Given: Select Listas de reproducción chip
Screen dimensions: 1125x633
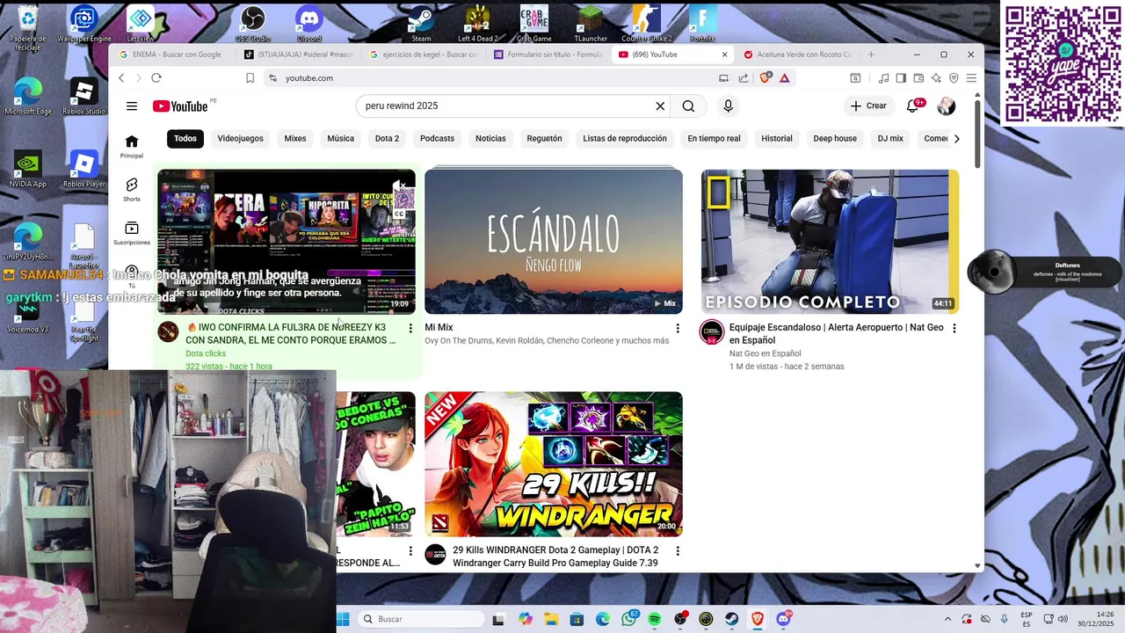Looking at the screenshot, I should 625,139.
